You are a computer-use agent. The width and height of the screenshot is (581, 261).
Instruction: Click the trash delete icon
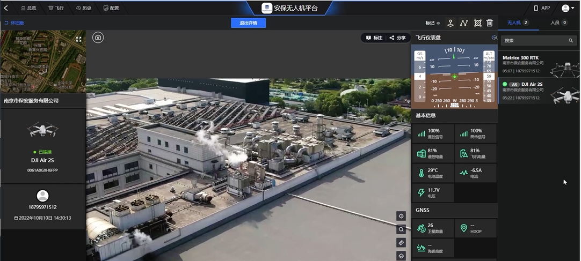click(x=490, y=23)
